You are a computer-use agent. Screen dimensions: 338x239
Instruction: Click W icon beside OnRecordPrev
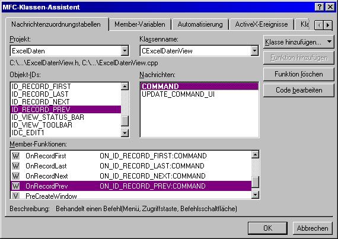16,186
